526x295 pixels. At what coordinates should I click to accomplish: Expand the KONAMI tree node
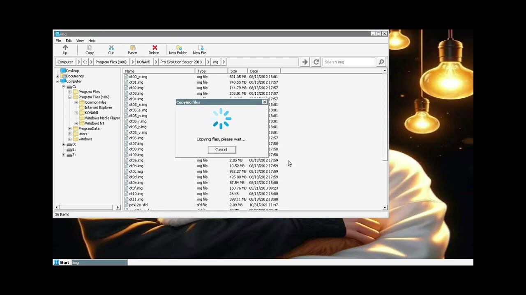76,113
